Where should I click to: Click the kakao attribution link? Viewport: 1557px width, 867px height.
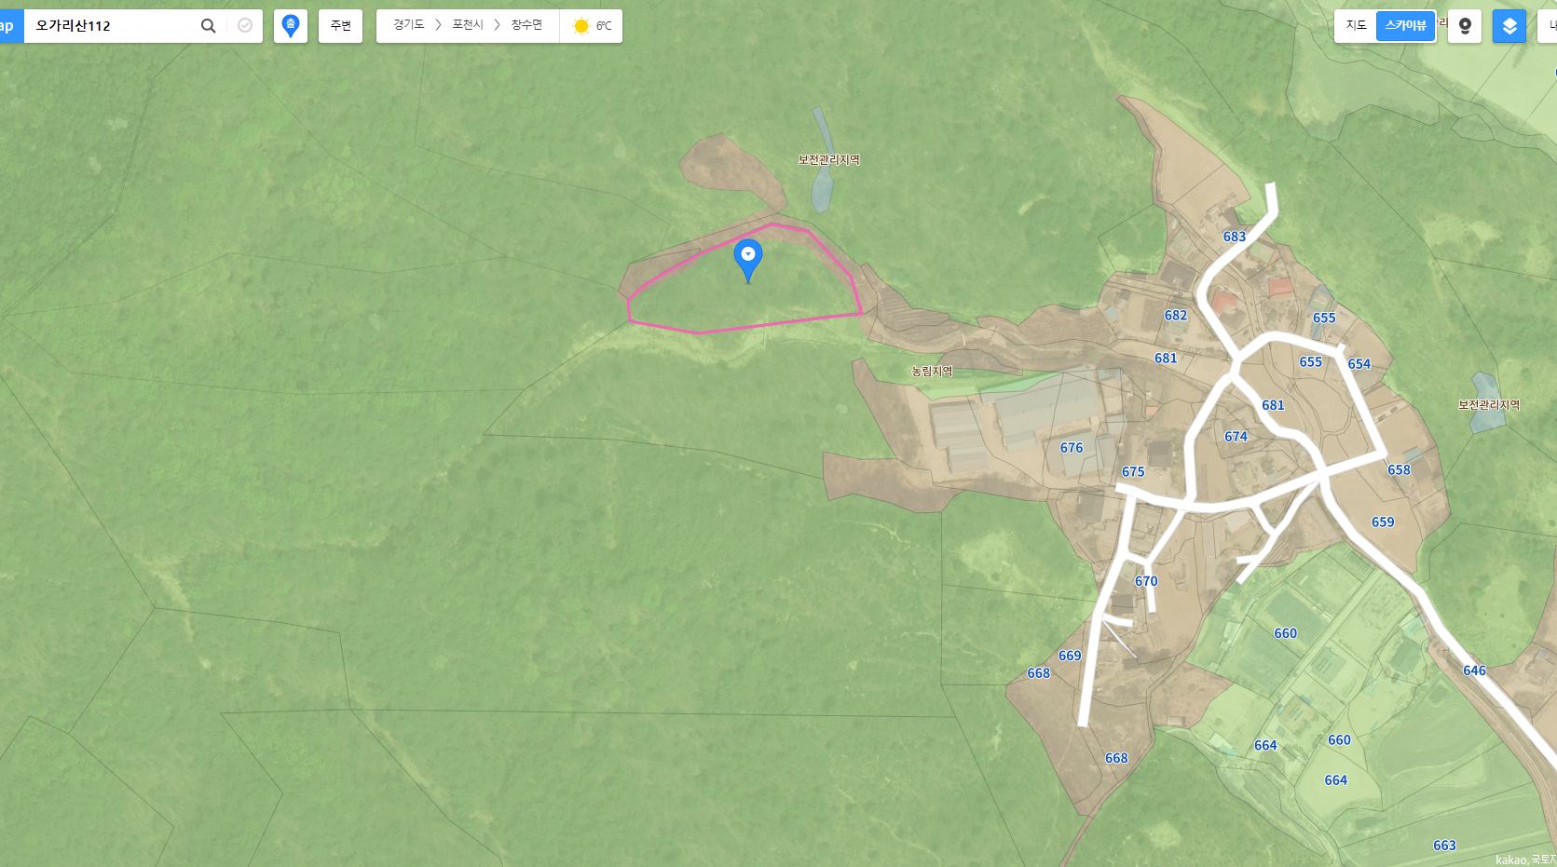(x=1511, y=860)
